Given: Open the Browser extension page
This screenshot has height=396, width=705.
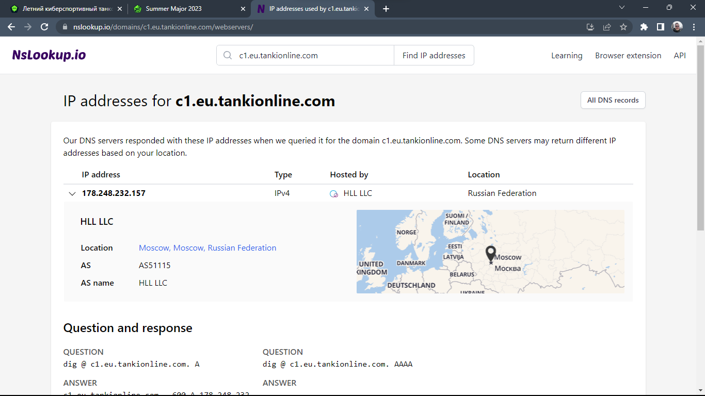Looking at the screenshot, I should pyautogui.click(x=628, y=56).
